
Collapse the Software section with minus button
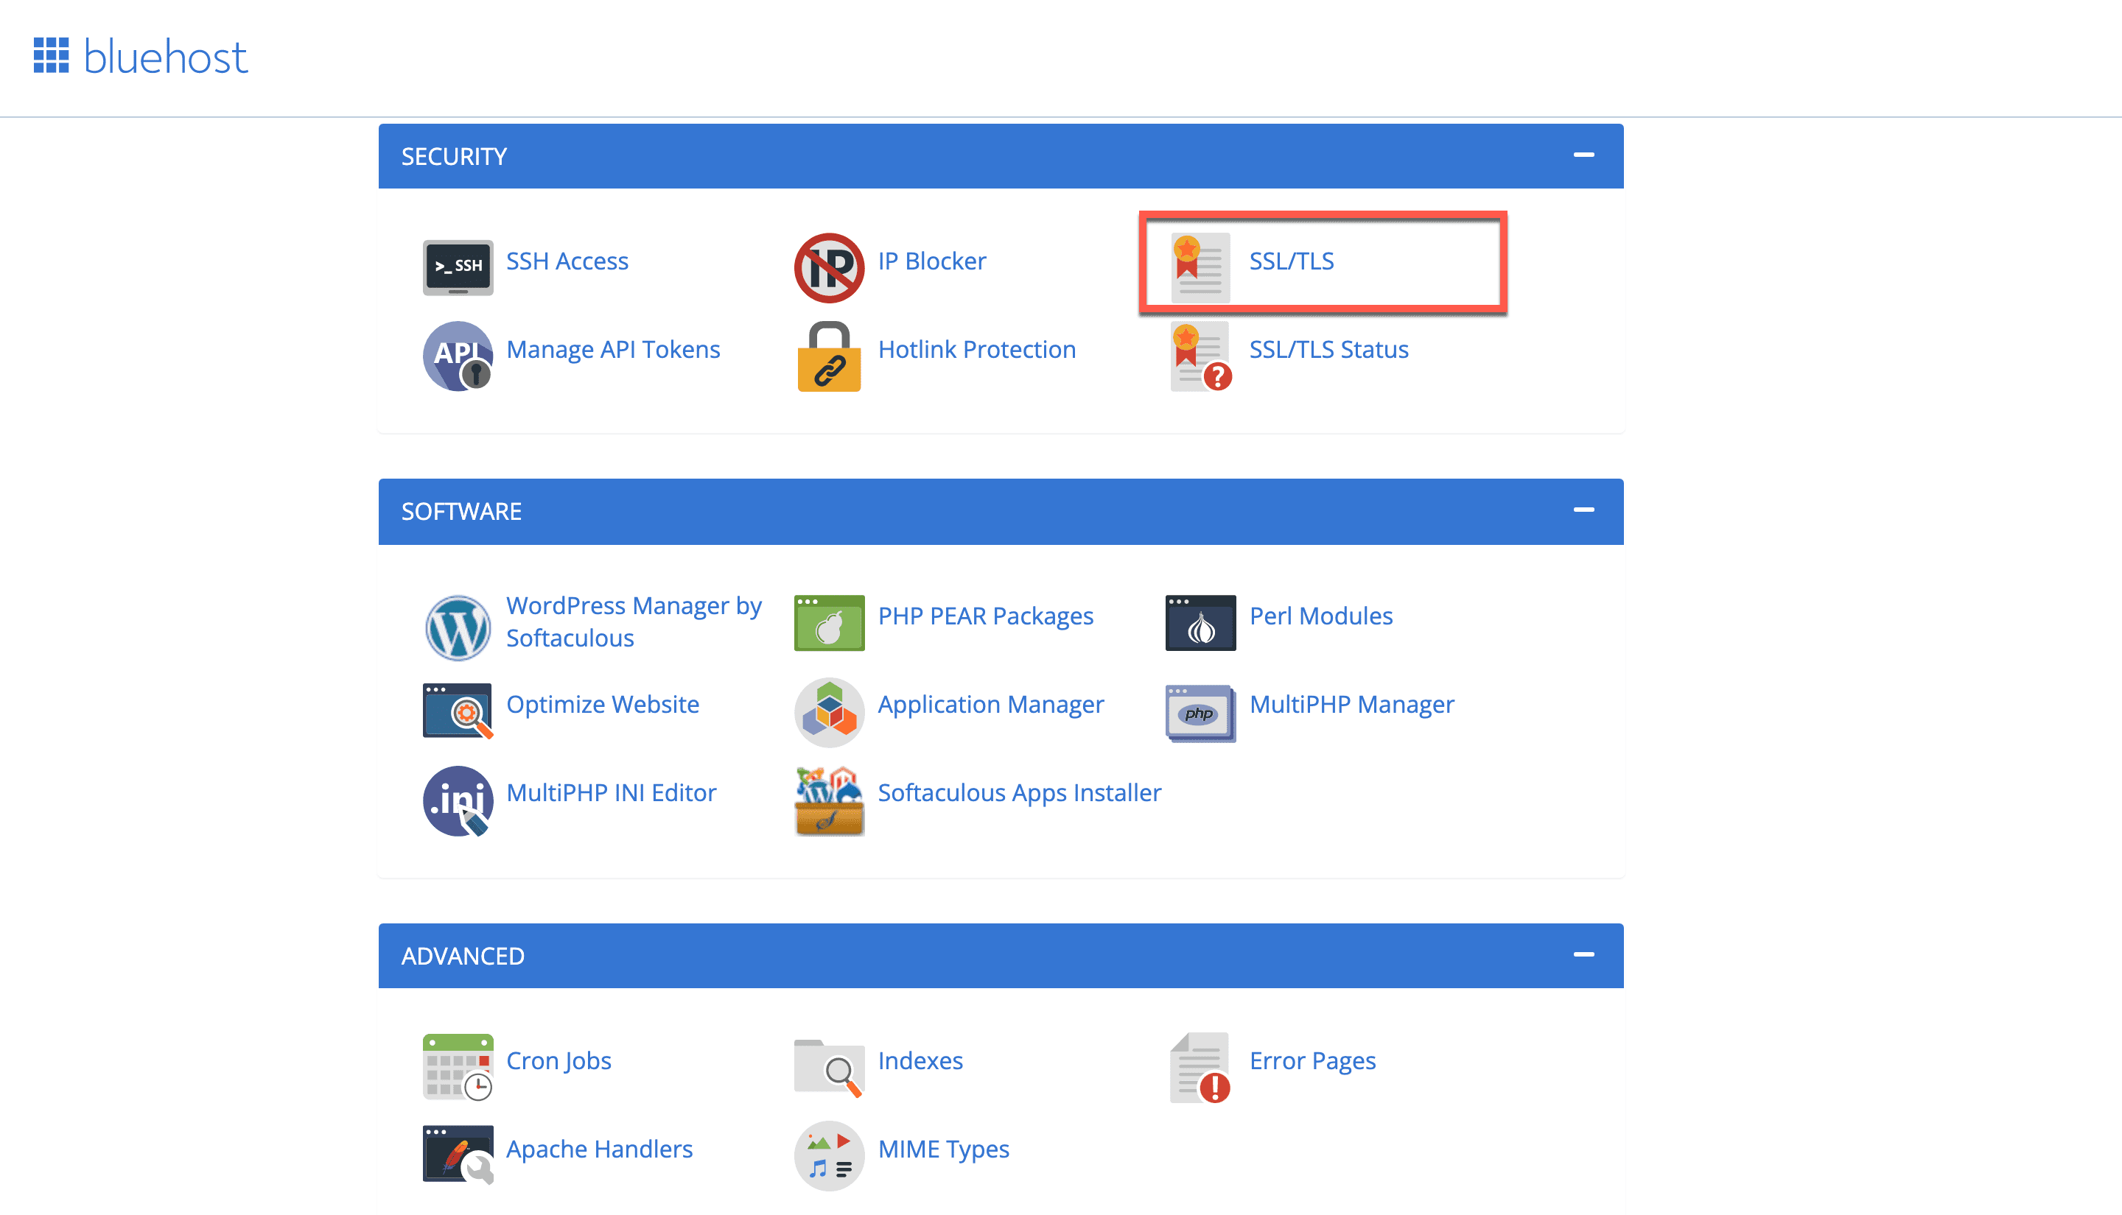(1583, 510)
